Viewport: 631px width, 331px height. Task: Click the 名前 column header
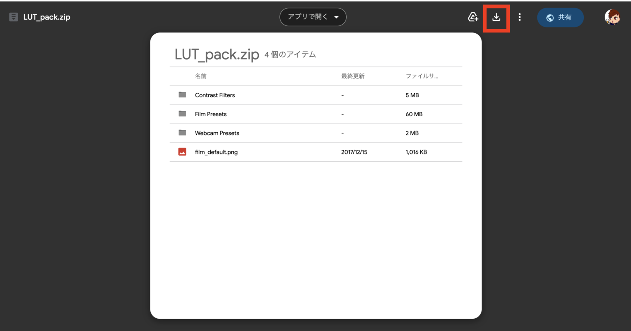[x=201, y=76]
